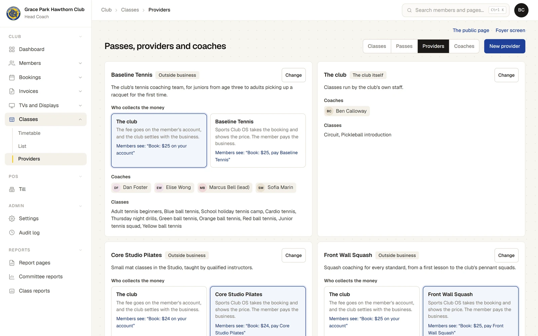Expand the Members submenu chevron
The image size is (538, 336).
[x=80, y=63]
